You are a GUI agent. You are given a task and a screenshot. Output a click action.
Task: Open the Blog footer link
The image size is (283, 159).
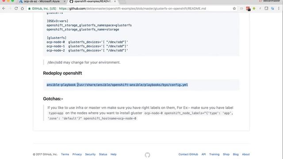point(236,154)
